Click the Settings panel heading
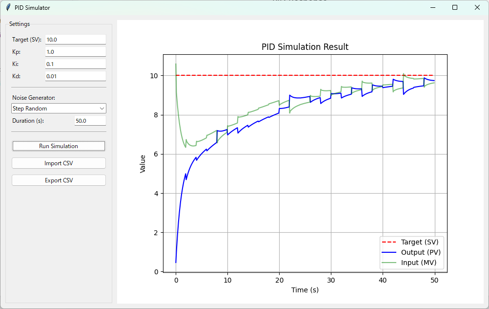The width and height of the screenshot is (489, 309). coord(20,24)
